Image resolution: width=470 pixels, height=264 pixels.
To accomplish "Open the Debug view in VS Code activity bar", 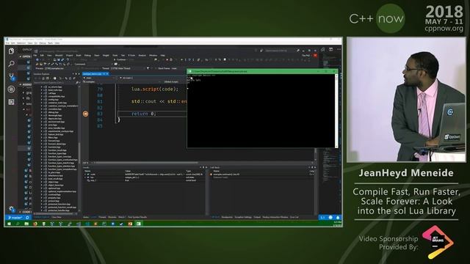I will (x=11, y=89).
